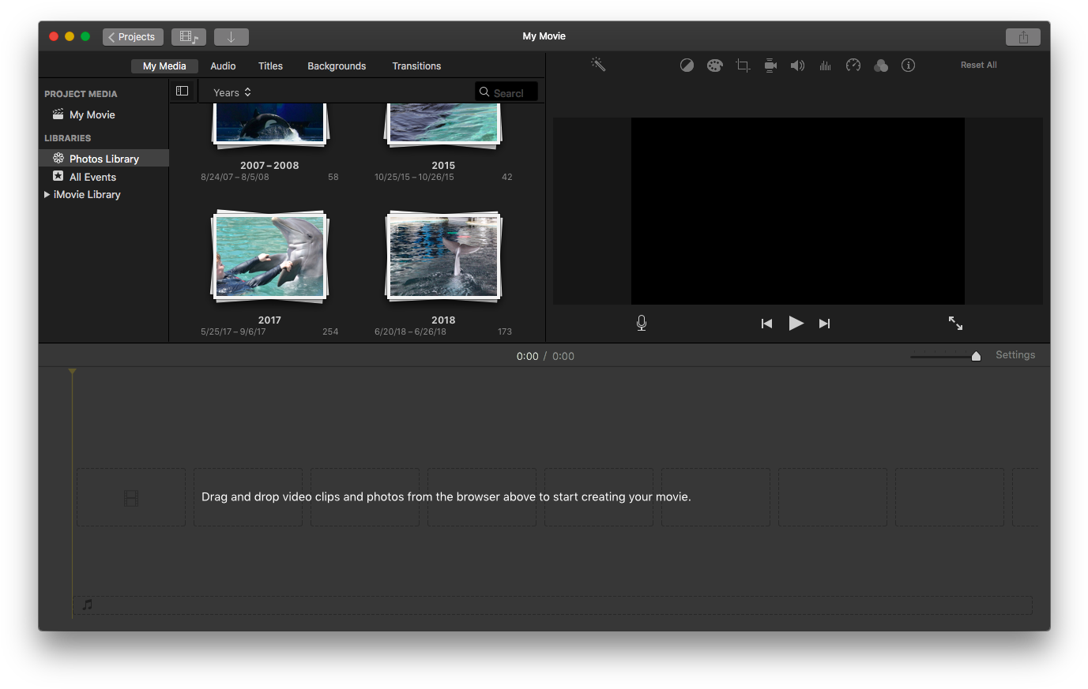This screenshot has height=689, width=1088.
Task: Open the speed adjustment gauge
Action: point(853,66)
